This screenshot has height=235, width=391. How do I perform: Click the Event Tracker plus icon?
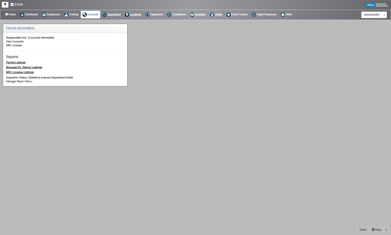pos(228,15)
